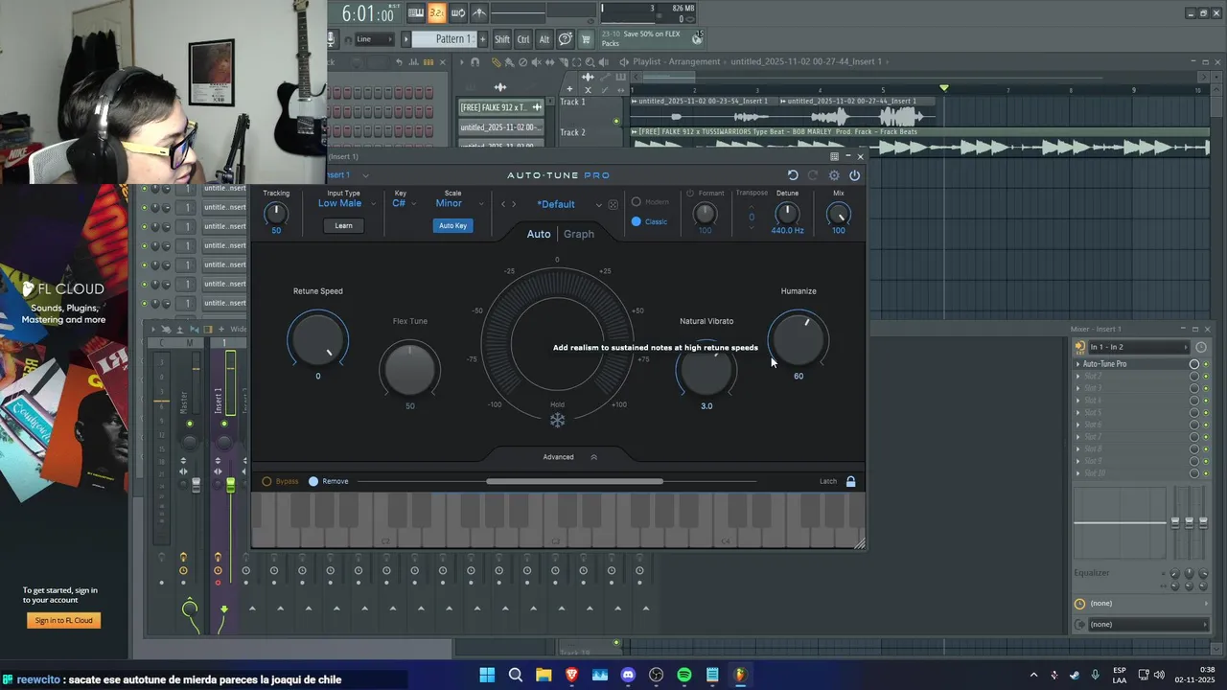Click the Humanize knob

[x=799, y=338]
